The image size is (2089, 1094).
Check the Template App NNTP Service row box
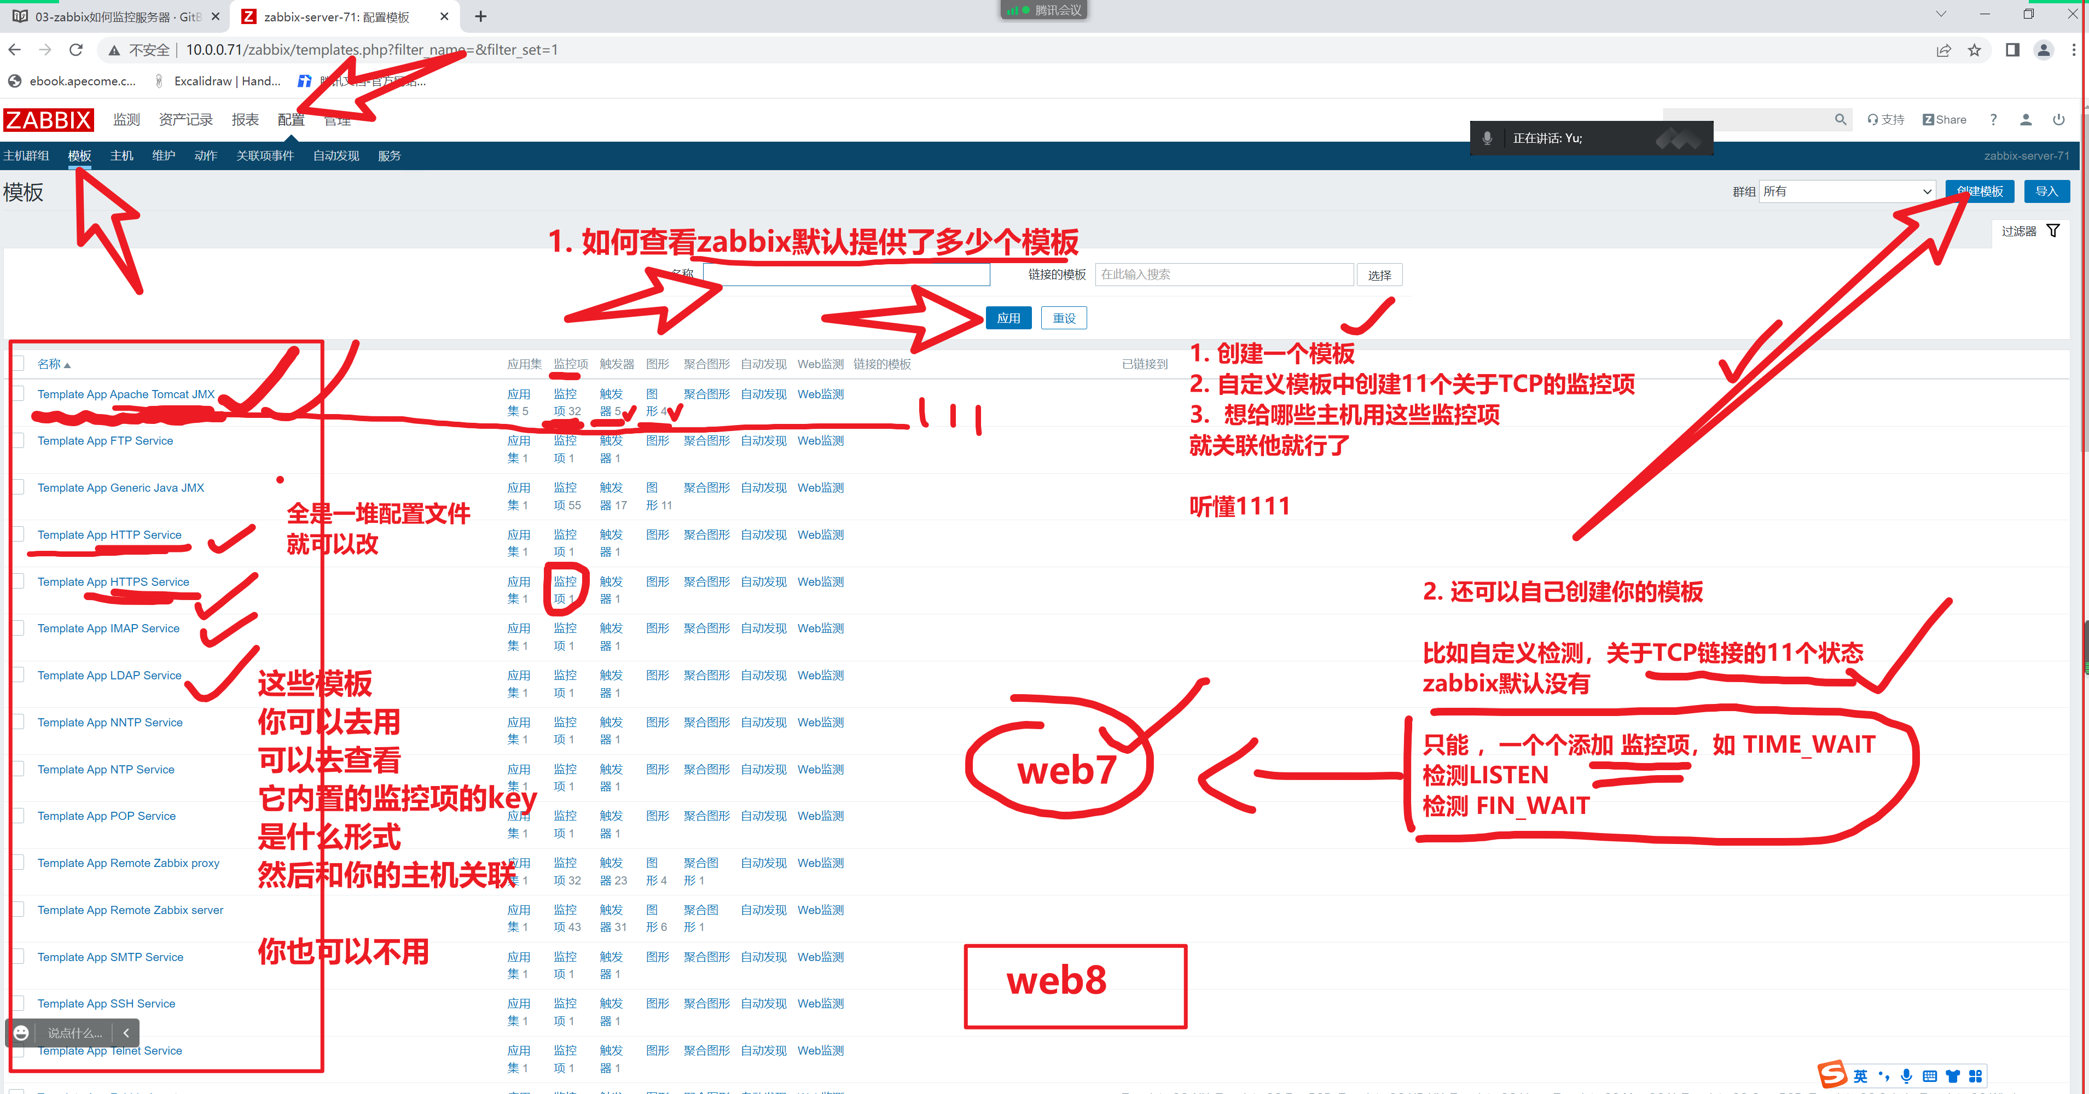18,723
